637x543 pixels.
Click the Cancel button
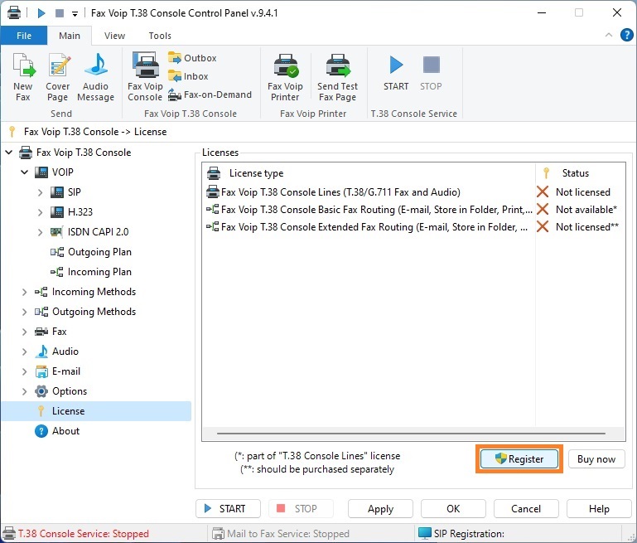pyautogui.click(x=526, y=509)
